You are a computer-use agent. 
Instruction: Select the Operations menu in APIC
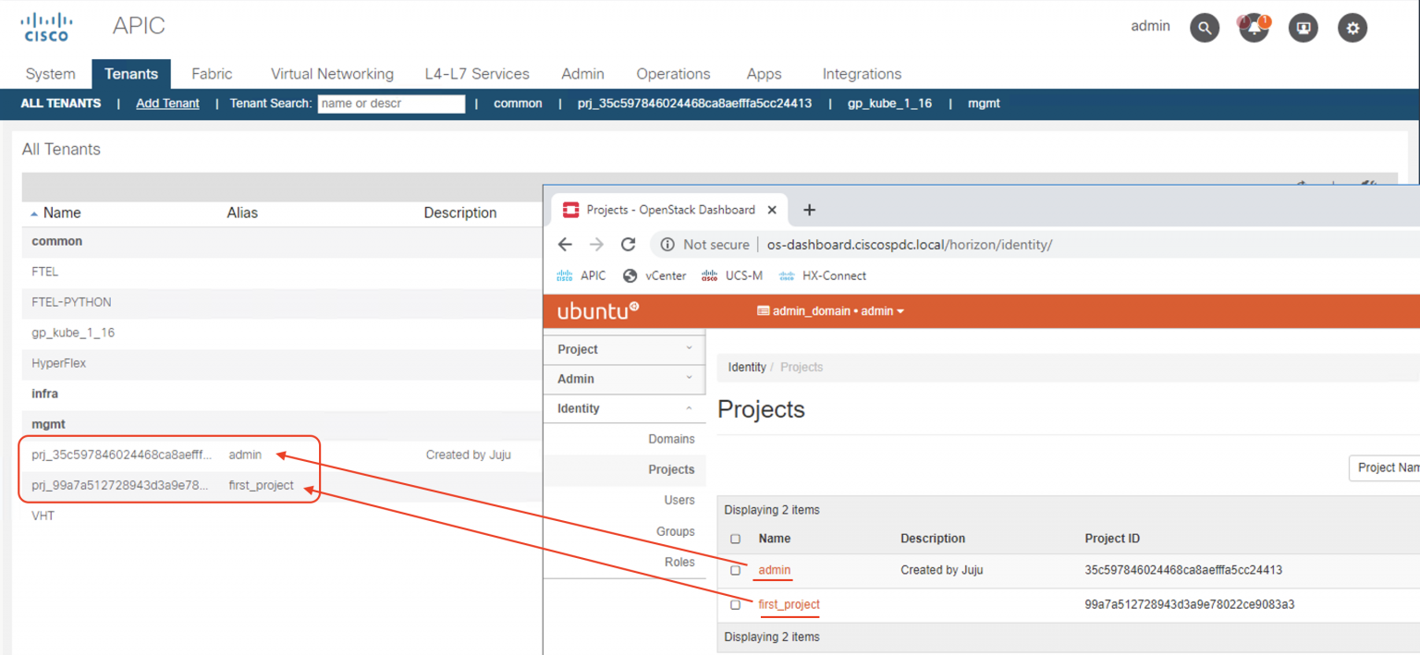tap(672, 74)
